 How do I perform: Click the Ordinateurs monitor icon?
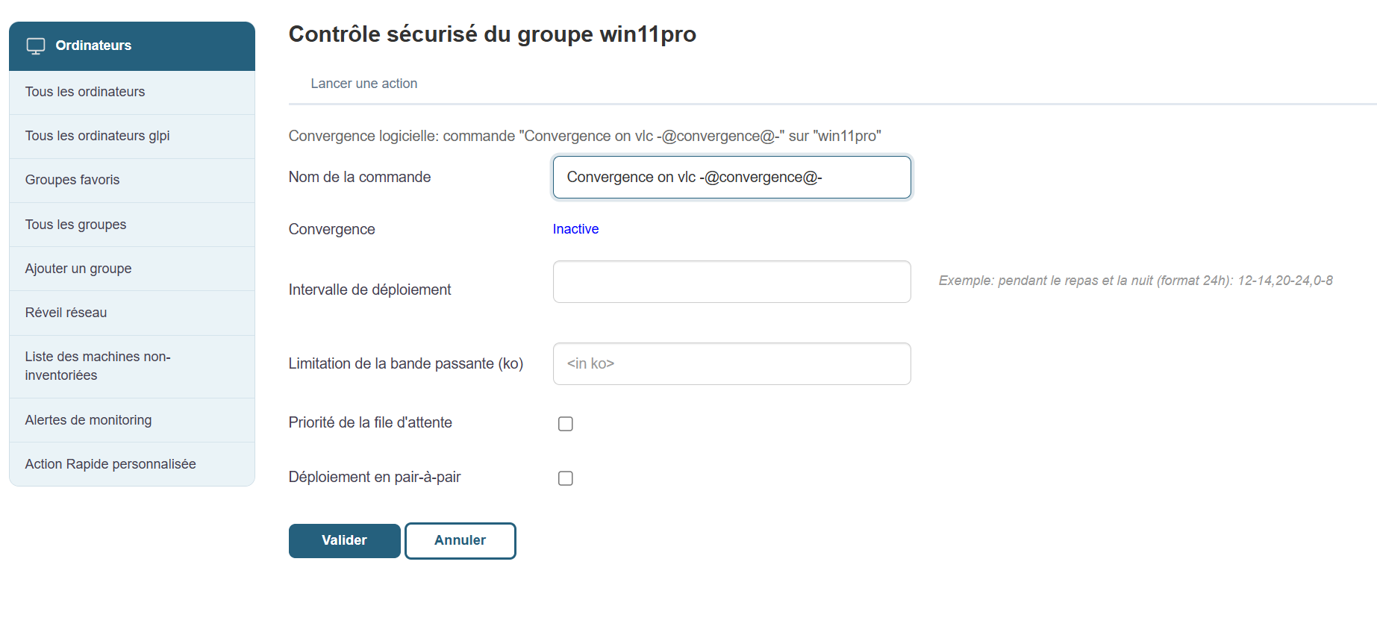[36, 46]
